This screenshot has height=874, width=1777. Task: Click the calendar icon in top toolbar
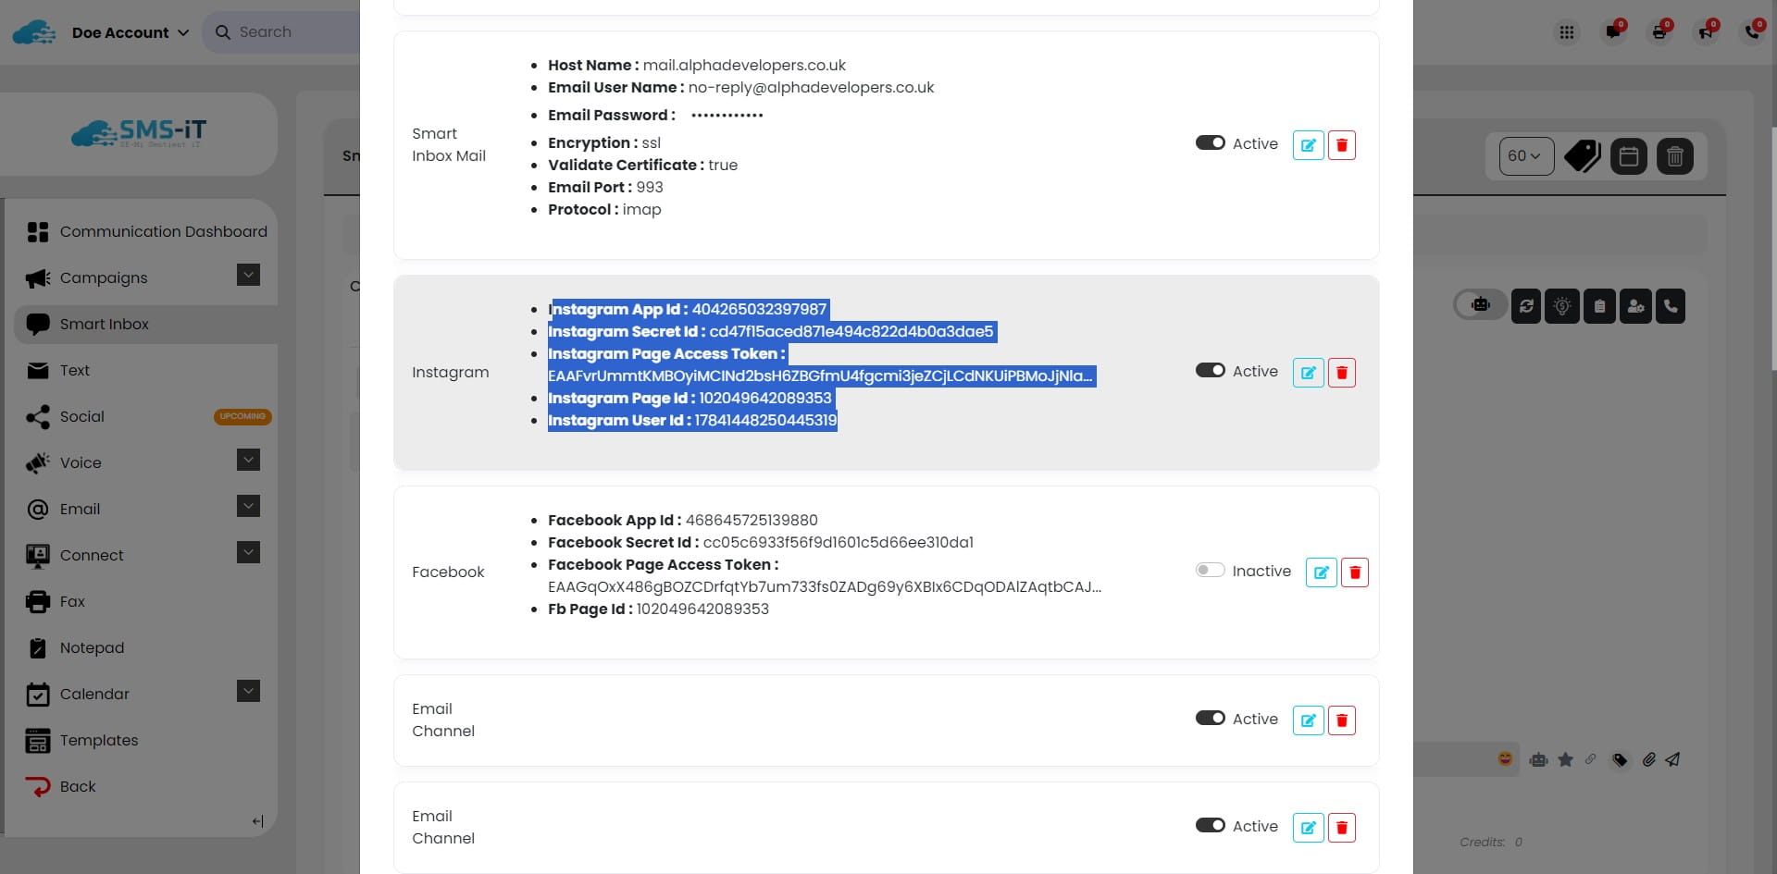[x=1629, y=156]
